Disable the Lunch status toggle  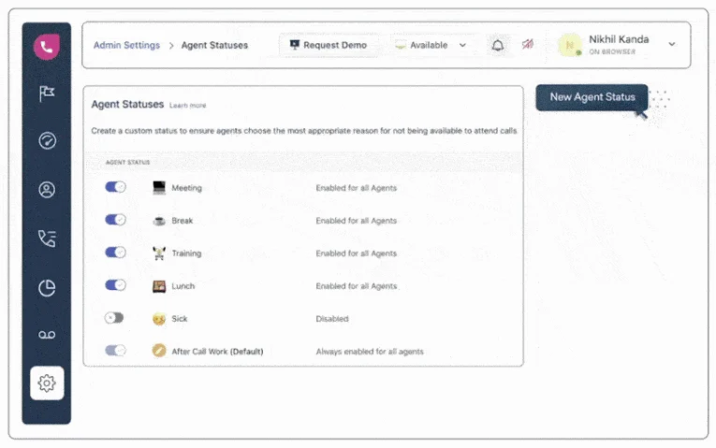(115, 285)
